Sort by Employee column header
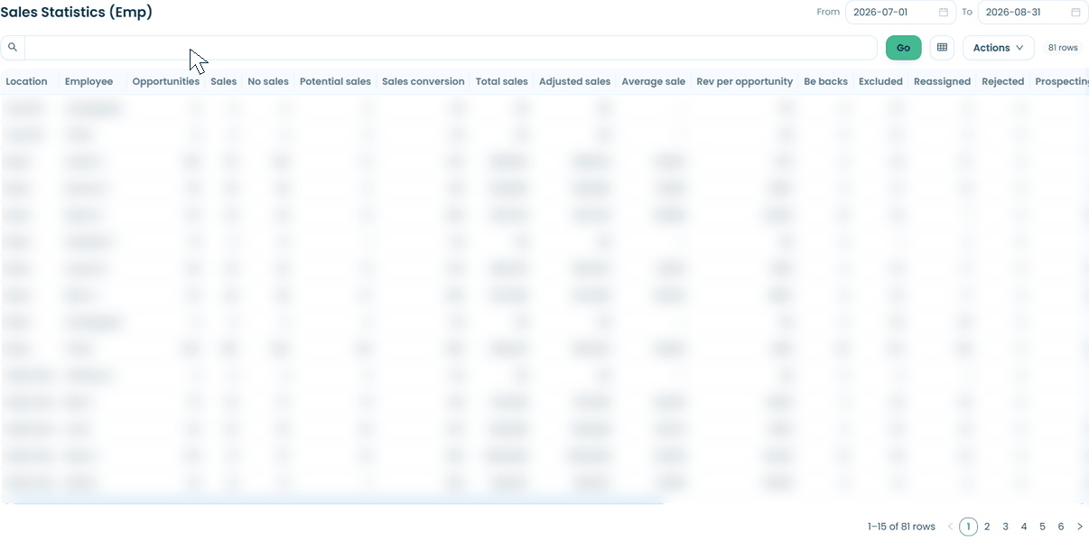This screenshot has height=560, width=1089. (88, 81)
